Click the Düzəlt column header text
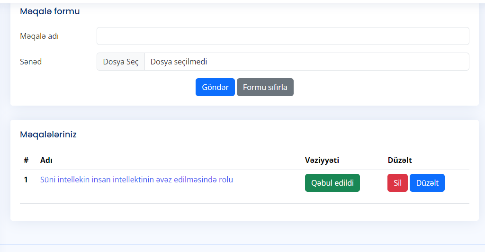 click(x=400, y=160)
